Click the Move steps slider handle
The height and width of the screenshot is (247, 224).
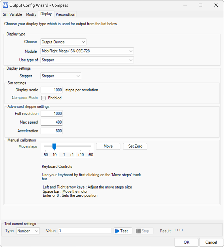point(54,146)
